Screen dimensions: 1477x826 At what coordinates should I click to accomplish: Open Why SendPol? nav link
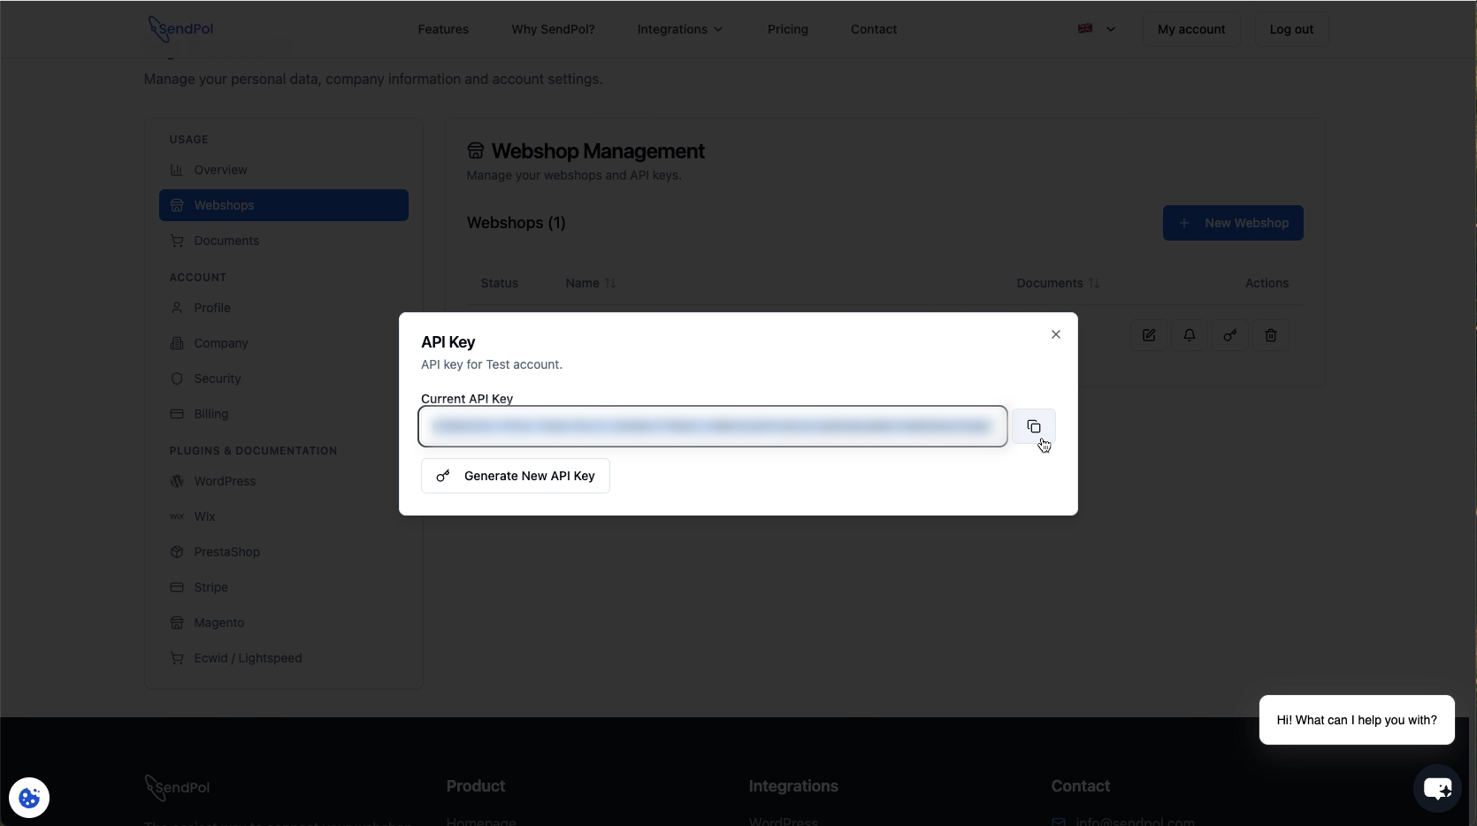pyautogui.click(x=553, y=29)
